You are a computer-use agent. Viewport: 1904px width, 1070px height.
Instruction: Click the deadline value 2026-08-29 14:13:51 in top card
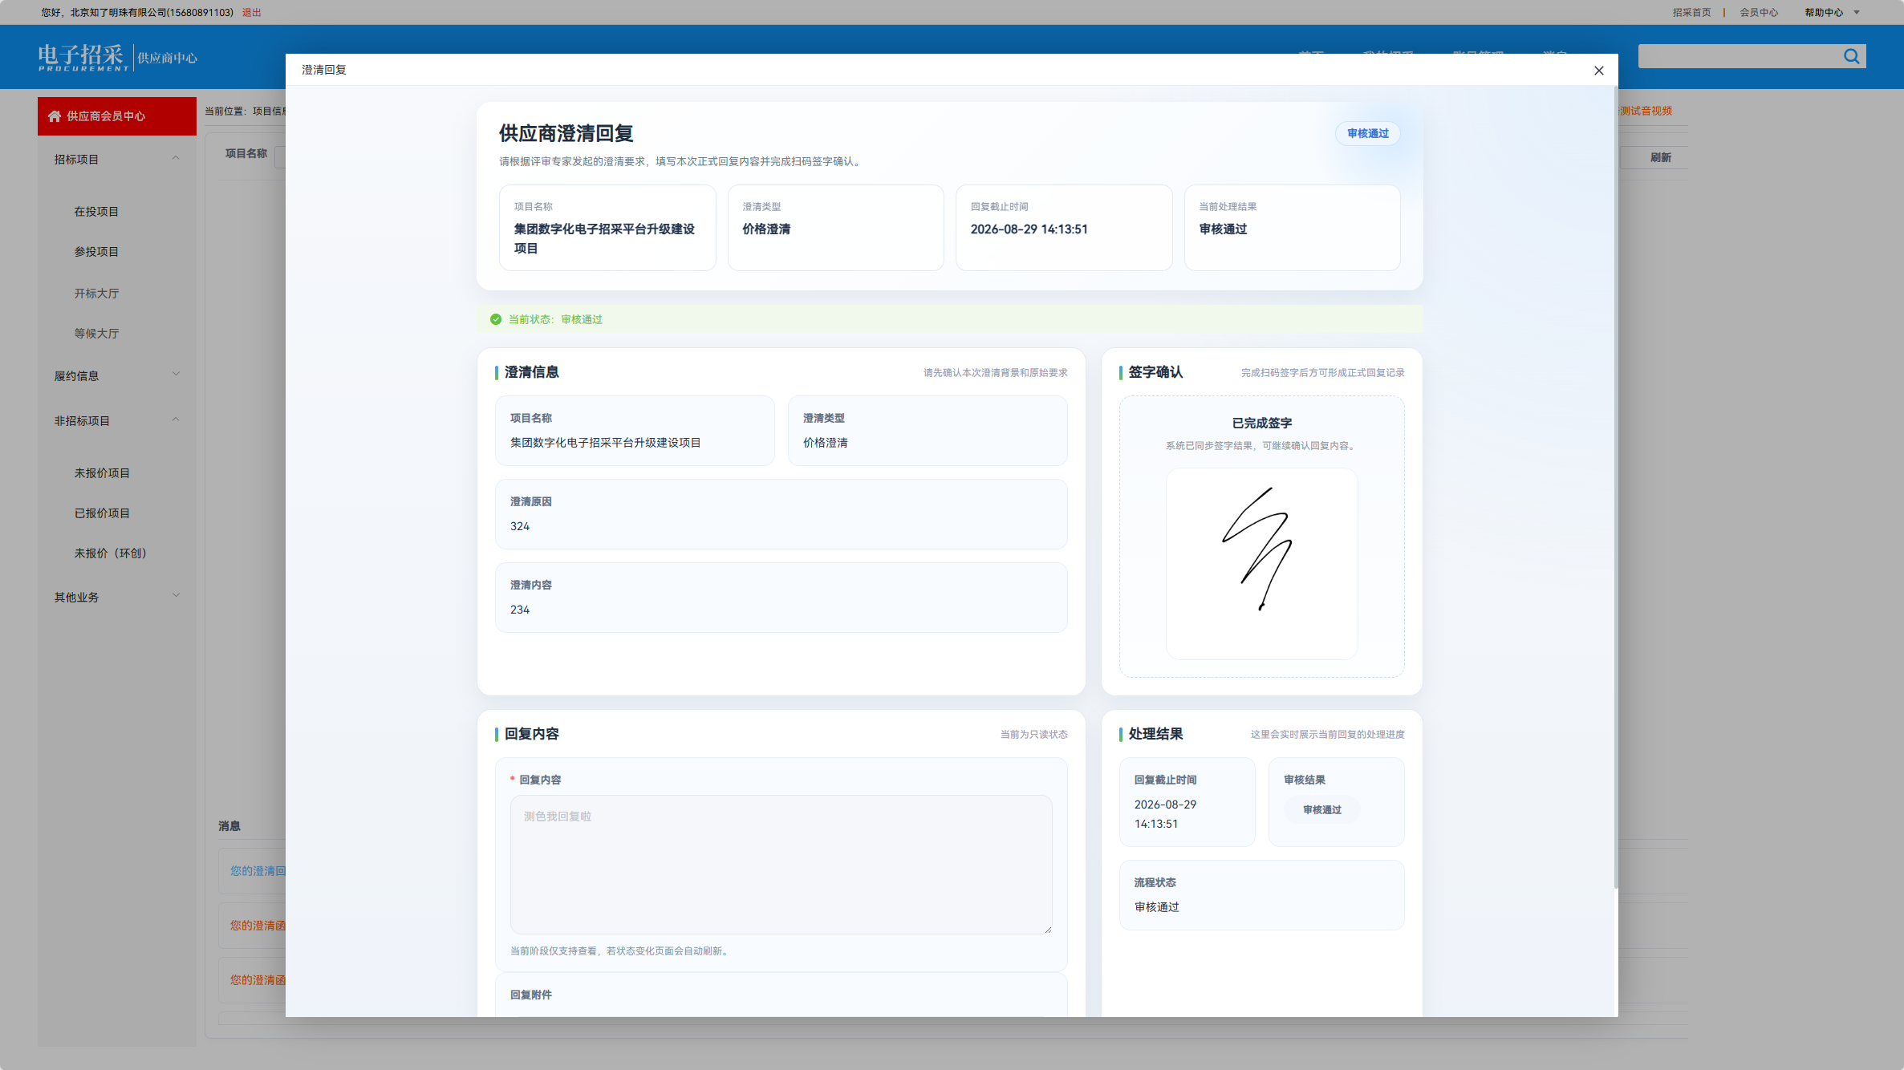coord(1029,229)
